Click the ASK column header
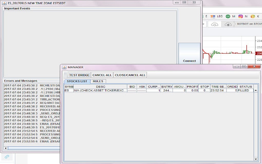This screenshot has width=262, height=164. pos(142,87)
